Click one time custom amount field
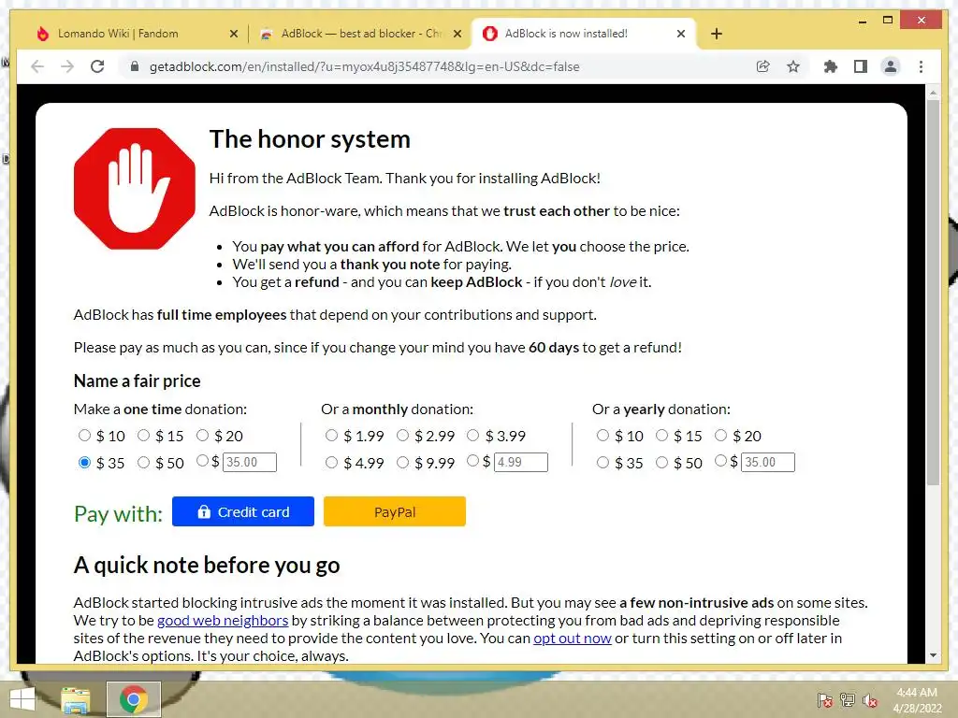The image size is (958, 718). point(250,462)
